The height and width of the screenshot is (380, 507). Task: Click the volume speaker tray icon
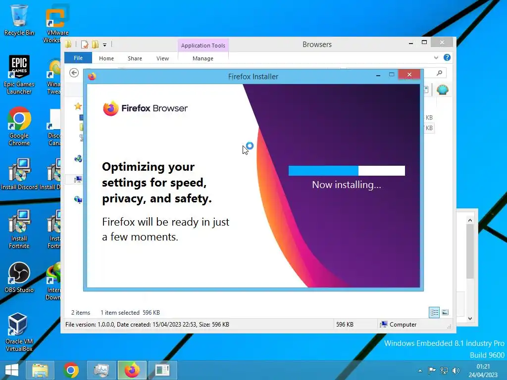pyautogui.click(x=456, y=370)
